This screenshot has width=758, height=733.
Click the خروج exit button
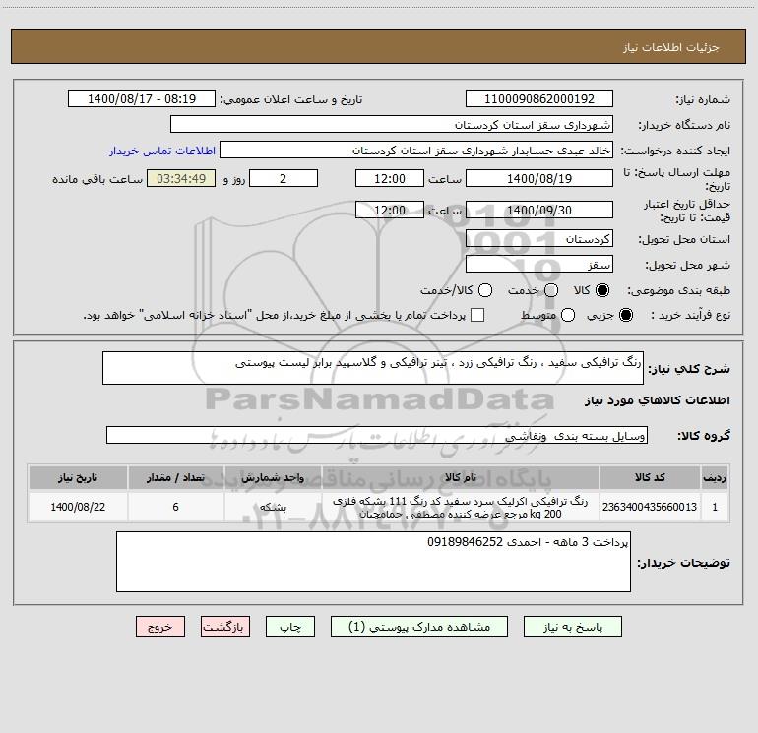(x=160, y=627)
